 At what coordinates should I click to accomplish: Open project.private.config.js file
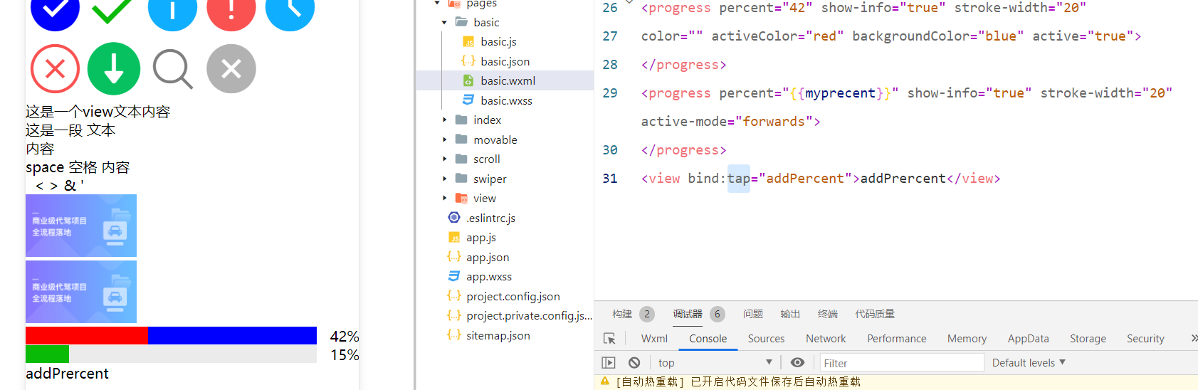(x=529, y=316)
